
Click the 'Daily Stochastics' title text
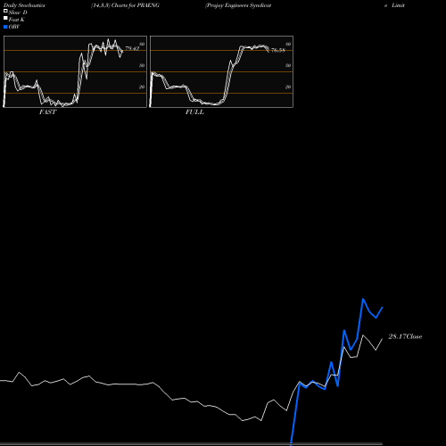click(x=24, y=5)
